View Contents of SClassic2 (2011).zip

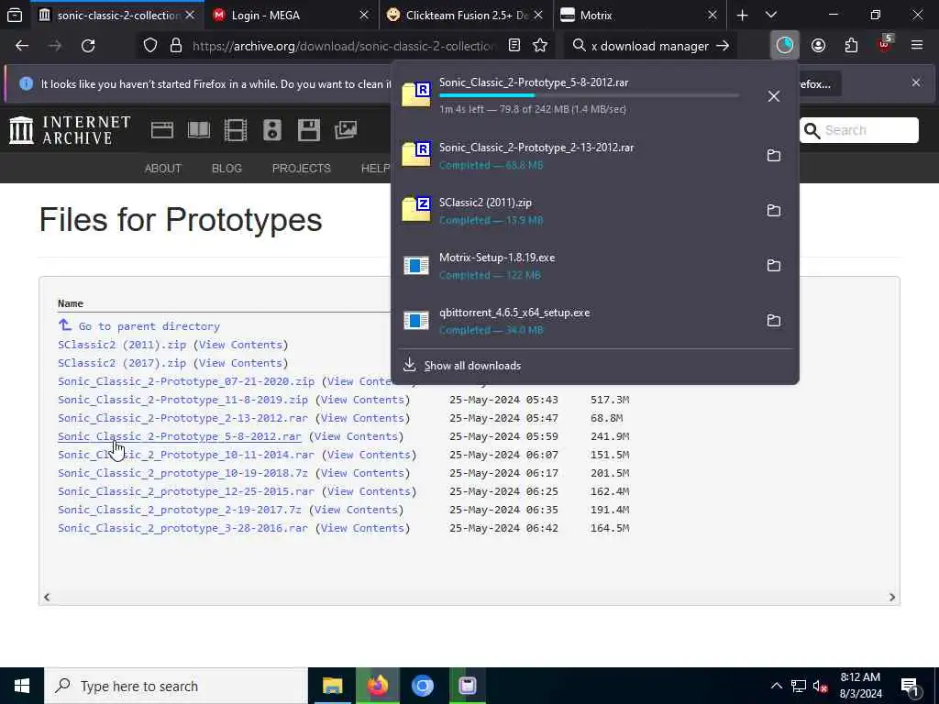point(240,345)
